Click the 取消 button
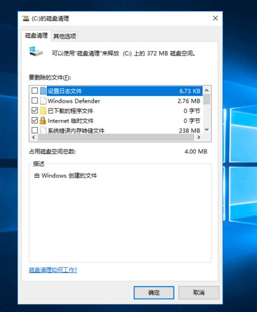This screenshot has width=257, height=312. (x=199, y=292)
